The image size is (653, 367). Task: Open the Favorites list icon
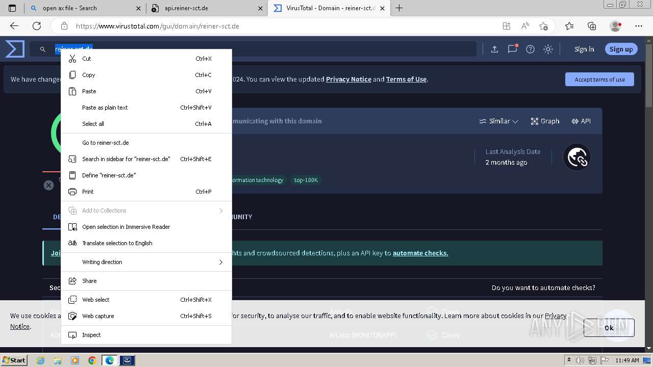click(x=569, y=26)
